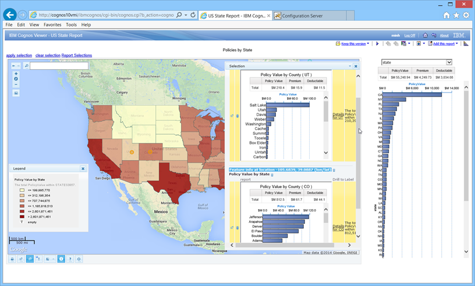Click the return arrow icon beside About
The height and width of the screenshot is (286, 475).
tap(434, 35)
